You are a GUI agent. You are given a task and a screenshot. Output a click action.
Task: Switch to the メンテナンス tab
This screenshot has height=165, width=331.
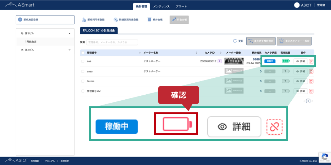click(x=161, y=6)
